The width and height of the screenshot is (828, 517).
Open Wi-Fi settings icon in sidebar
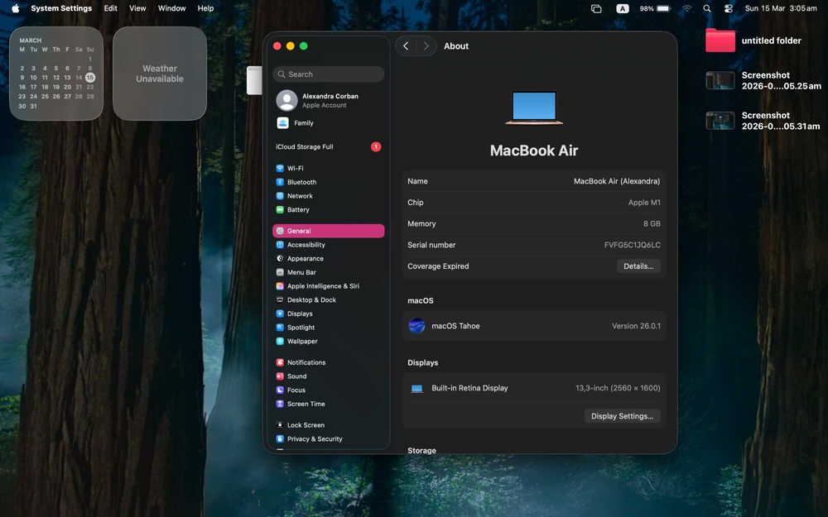pos(280,168)
